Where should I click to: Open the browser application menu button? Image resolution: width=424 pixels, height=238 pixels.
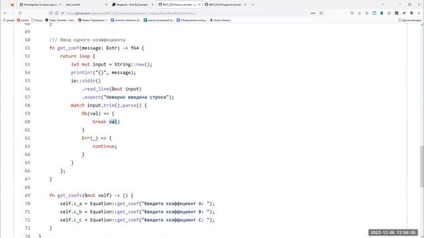point(419,13)
